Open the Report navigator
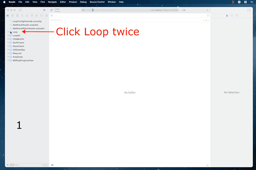This screenshot has width=256, height=170. (46, 16)
